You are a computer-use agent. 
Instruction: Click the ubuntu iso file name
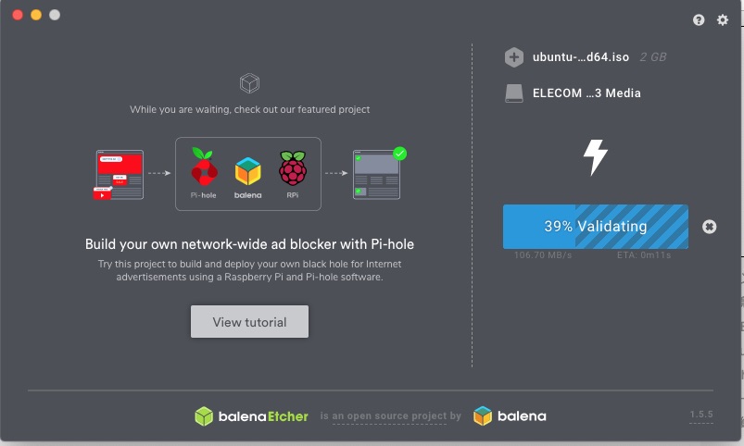pyautogui.click(x=581, y=57)
